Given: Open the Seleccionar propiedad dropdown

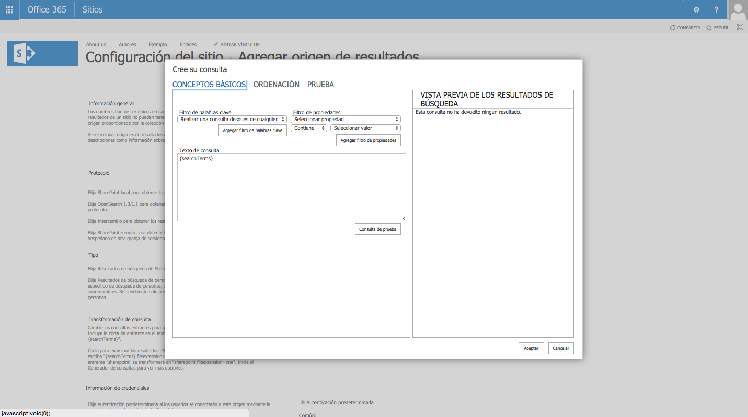Looking at the screenshot, I should click(x=346, y=119).
